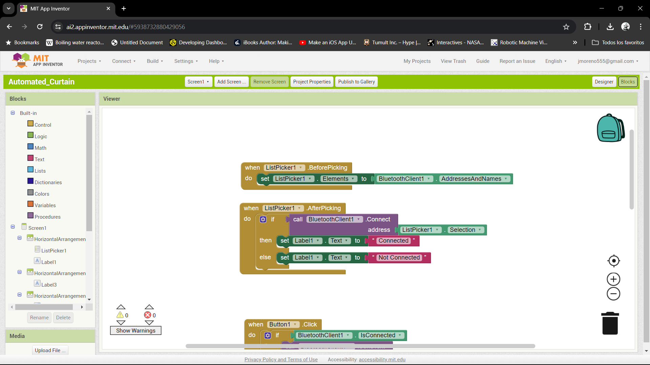Collapse the Screen1 tree node

[x=13, y=227]
